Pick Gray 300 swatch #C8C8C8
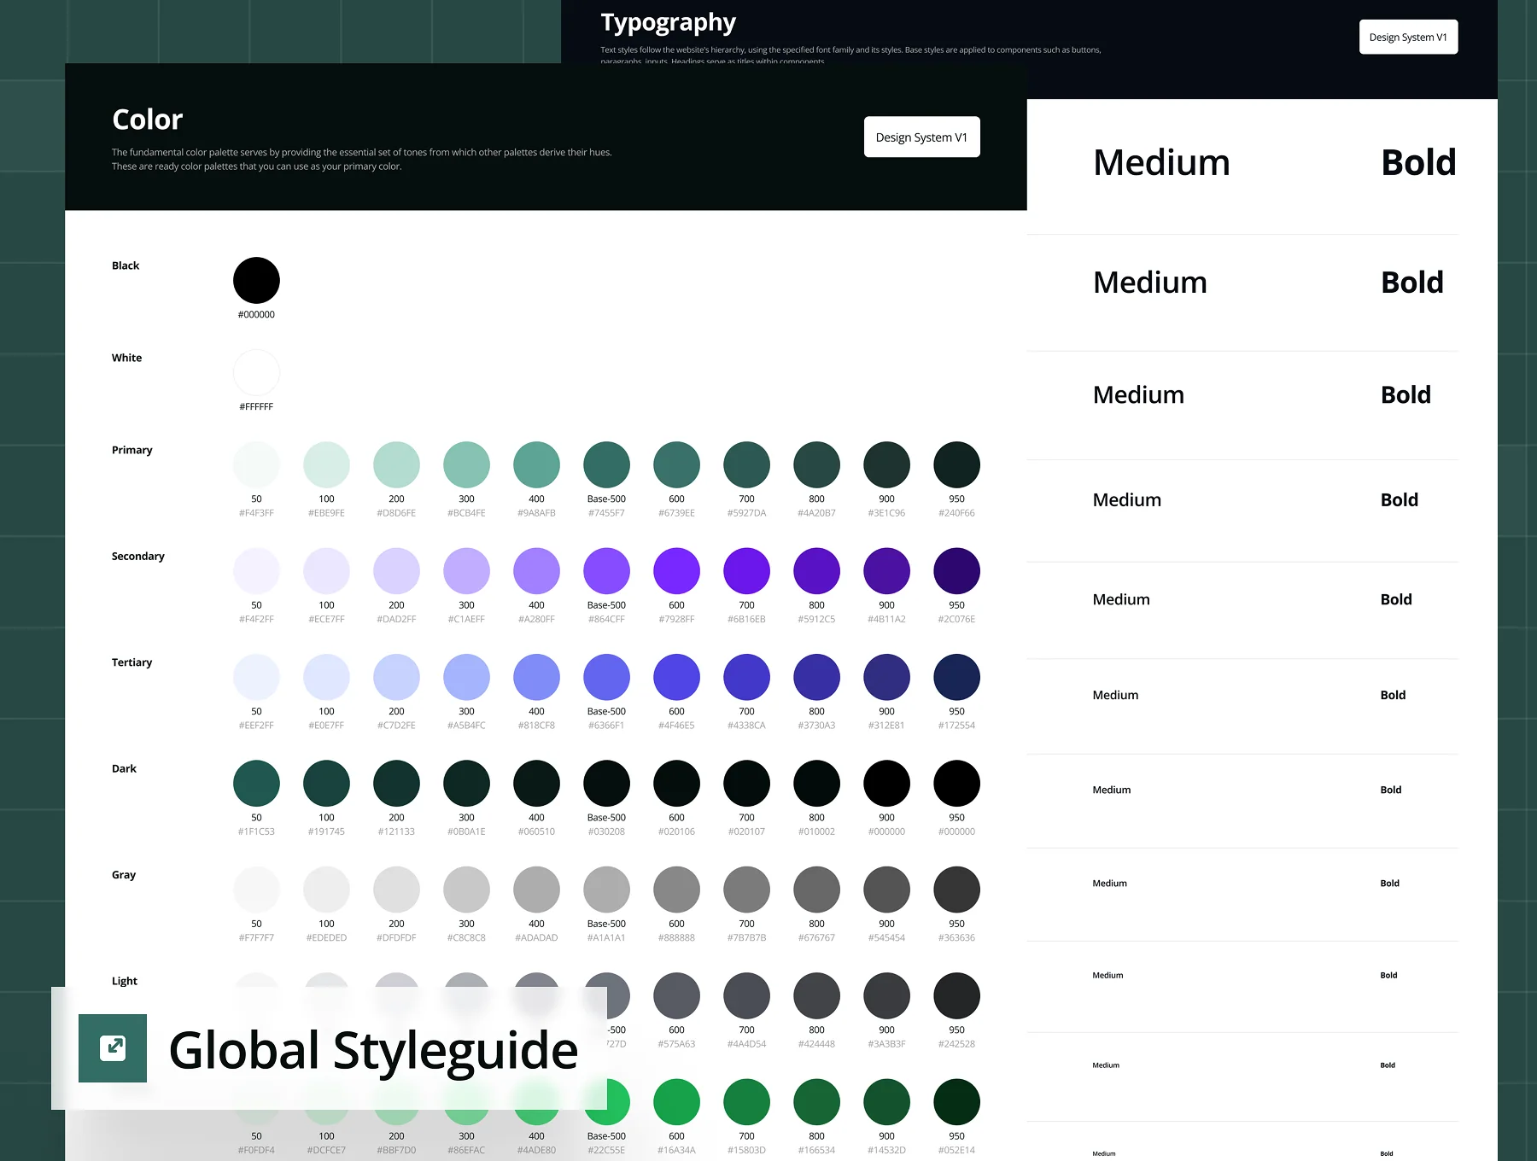Image resolution: width=1537 pixels, height=1161 pixels. click(466, 890)
